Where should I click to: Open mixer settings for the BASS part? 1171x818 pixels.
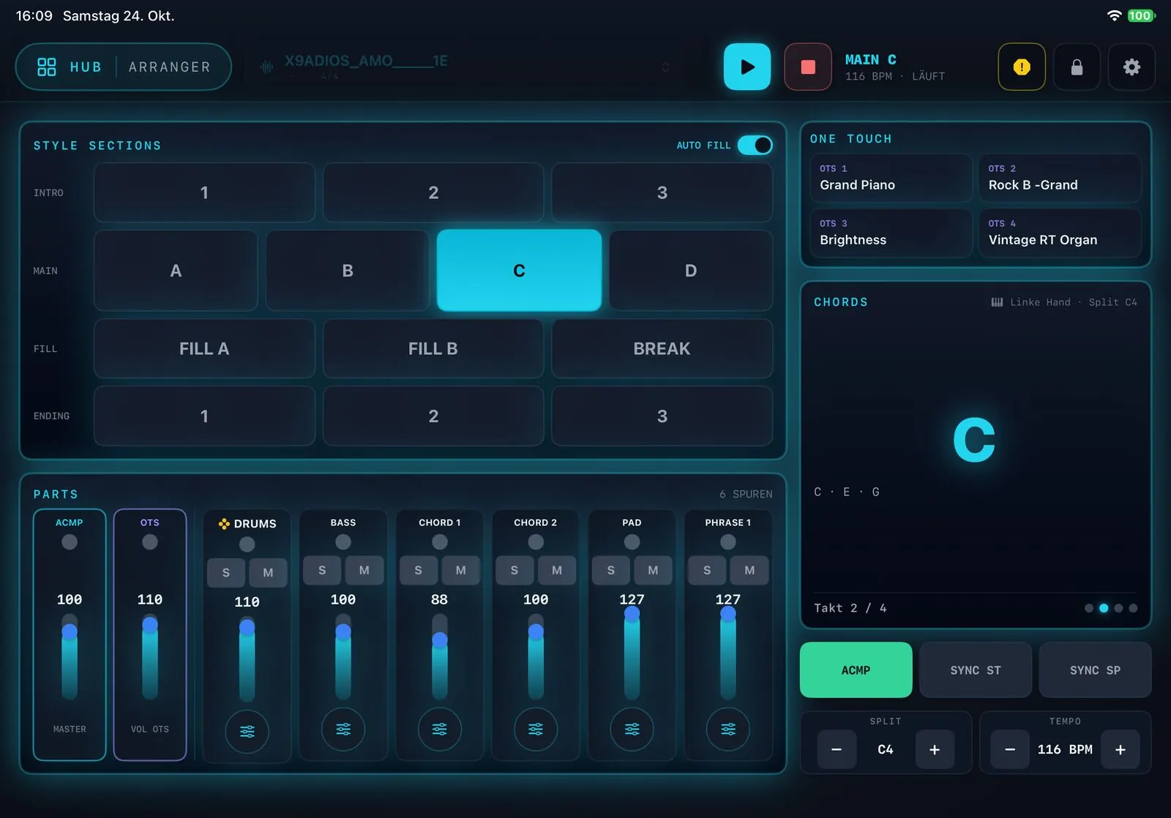pyautogui.click(x=343, y=729)
